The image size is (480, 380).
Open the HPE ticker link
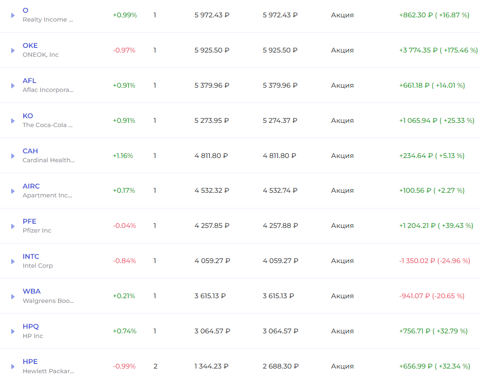coord(30,362)
